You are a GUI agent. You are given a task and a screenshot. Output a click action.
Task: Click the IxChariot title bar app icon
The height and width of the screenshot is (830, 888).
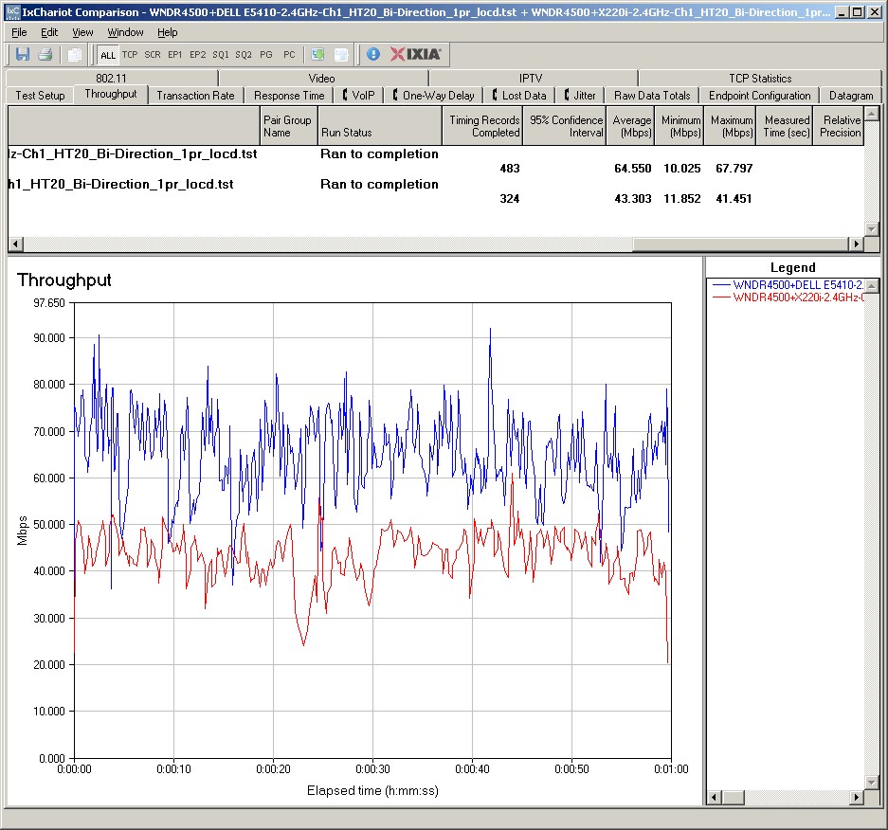pos(12,12)
